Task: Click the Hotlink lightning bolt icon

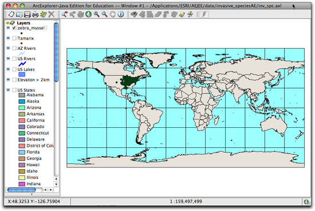Action: click(204, 14)
